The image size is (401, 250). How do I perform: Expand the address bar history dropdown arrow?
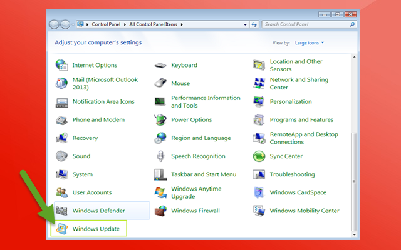pos(245,24)
